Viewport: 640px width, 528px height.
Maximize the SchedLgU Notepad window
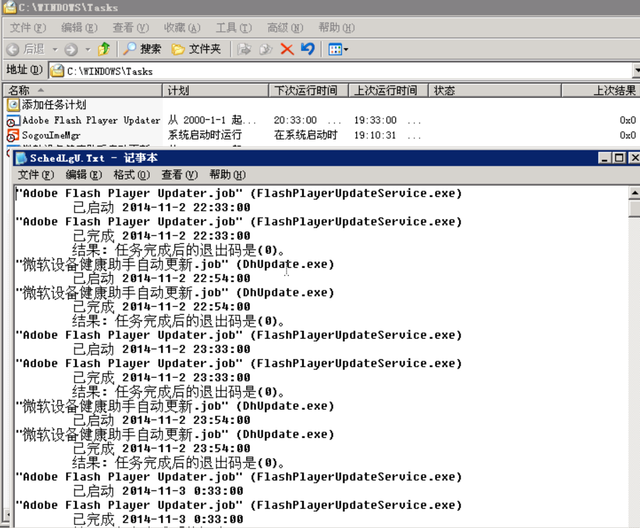[x=619, y=158]
